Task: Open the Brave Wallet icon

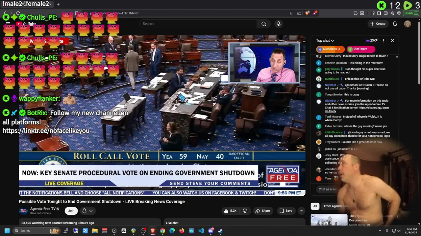Action: click(385, 13)
